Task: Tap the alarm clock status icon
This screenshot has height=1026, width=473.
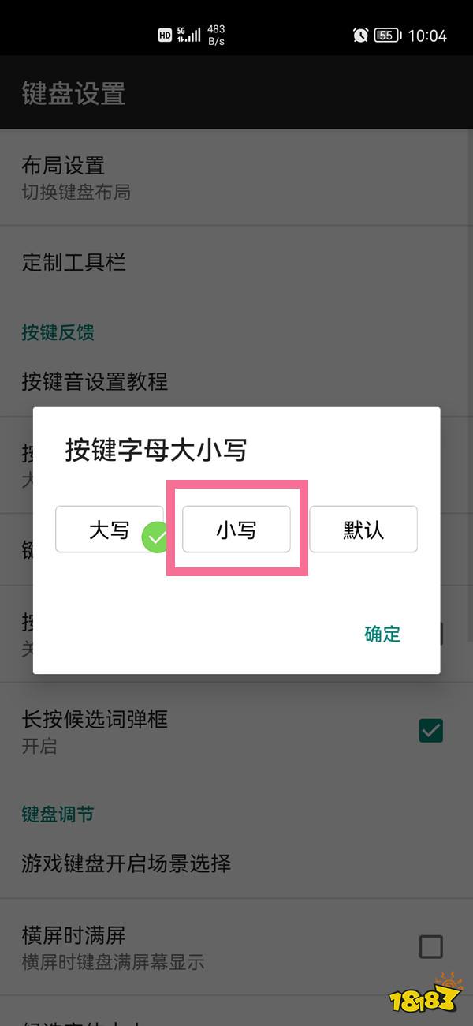Action: [360, 35]
